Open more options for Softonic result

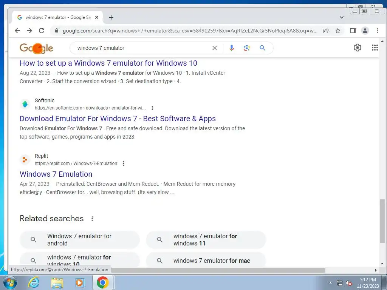[x=152, y=108]
